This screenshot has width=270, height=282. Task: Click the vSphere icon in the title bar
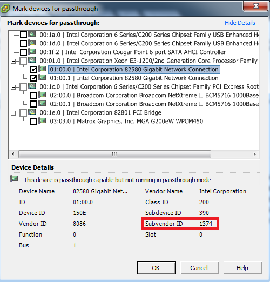click(x=5, y=9)
